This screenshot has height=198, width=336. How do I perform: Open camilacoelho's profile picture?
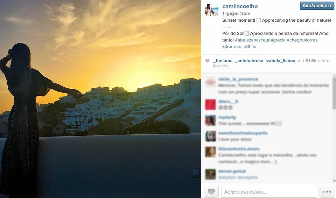click(212, 10)
